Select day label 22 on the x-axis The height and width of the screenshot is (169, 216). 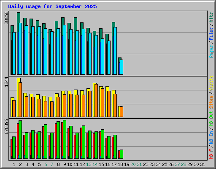146,164
